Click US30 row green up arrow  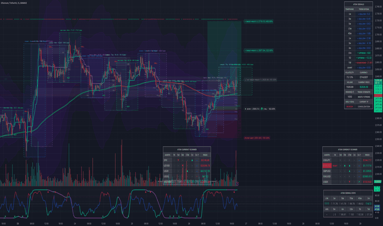[187, 171]
